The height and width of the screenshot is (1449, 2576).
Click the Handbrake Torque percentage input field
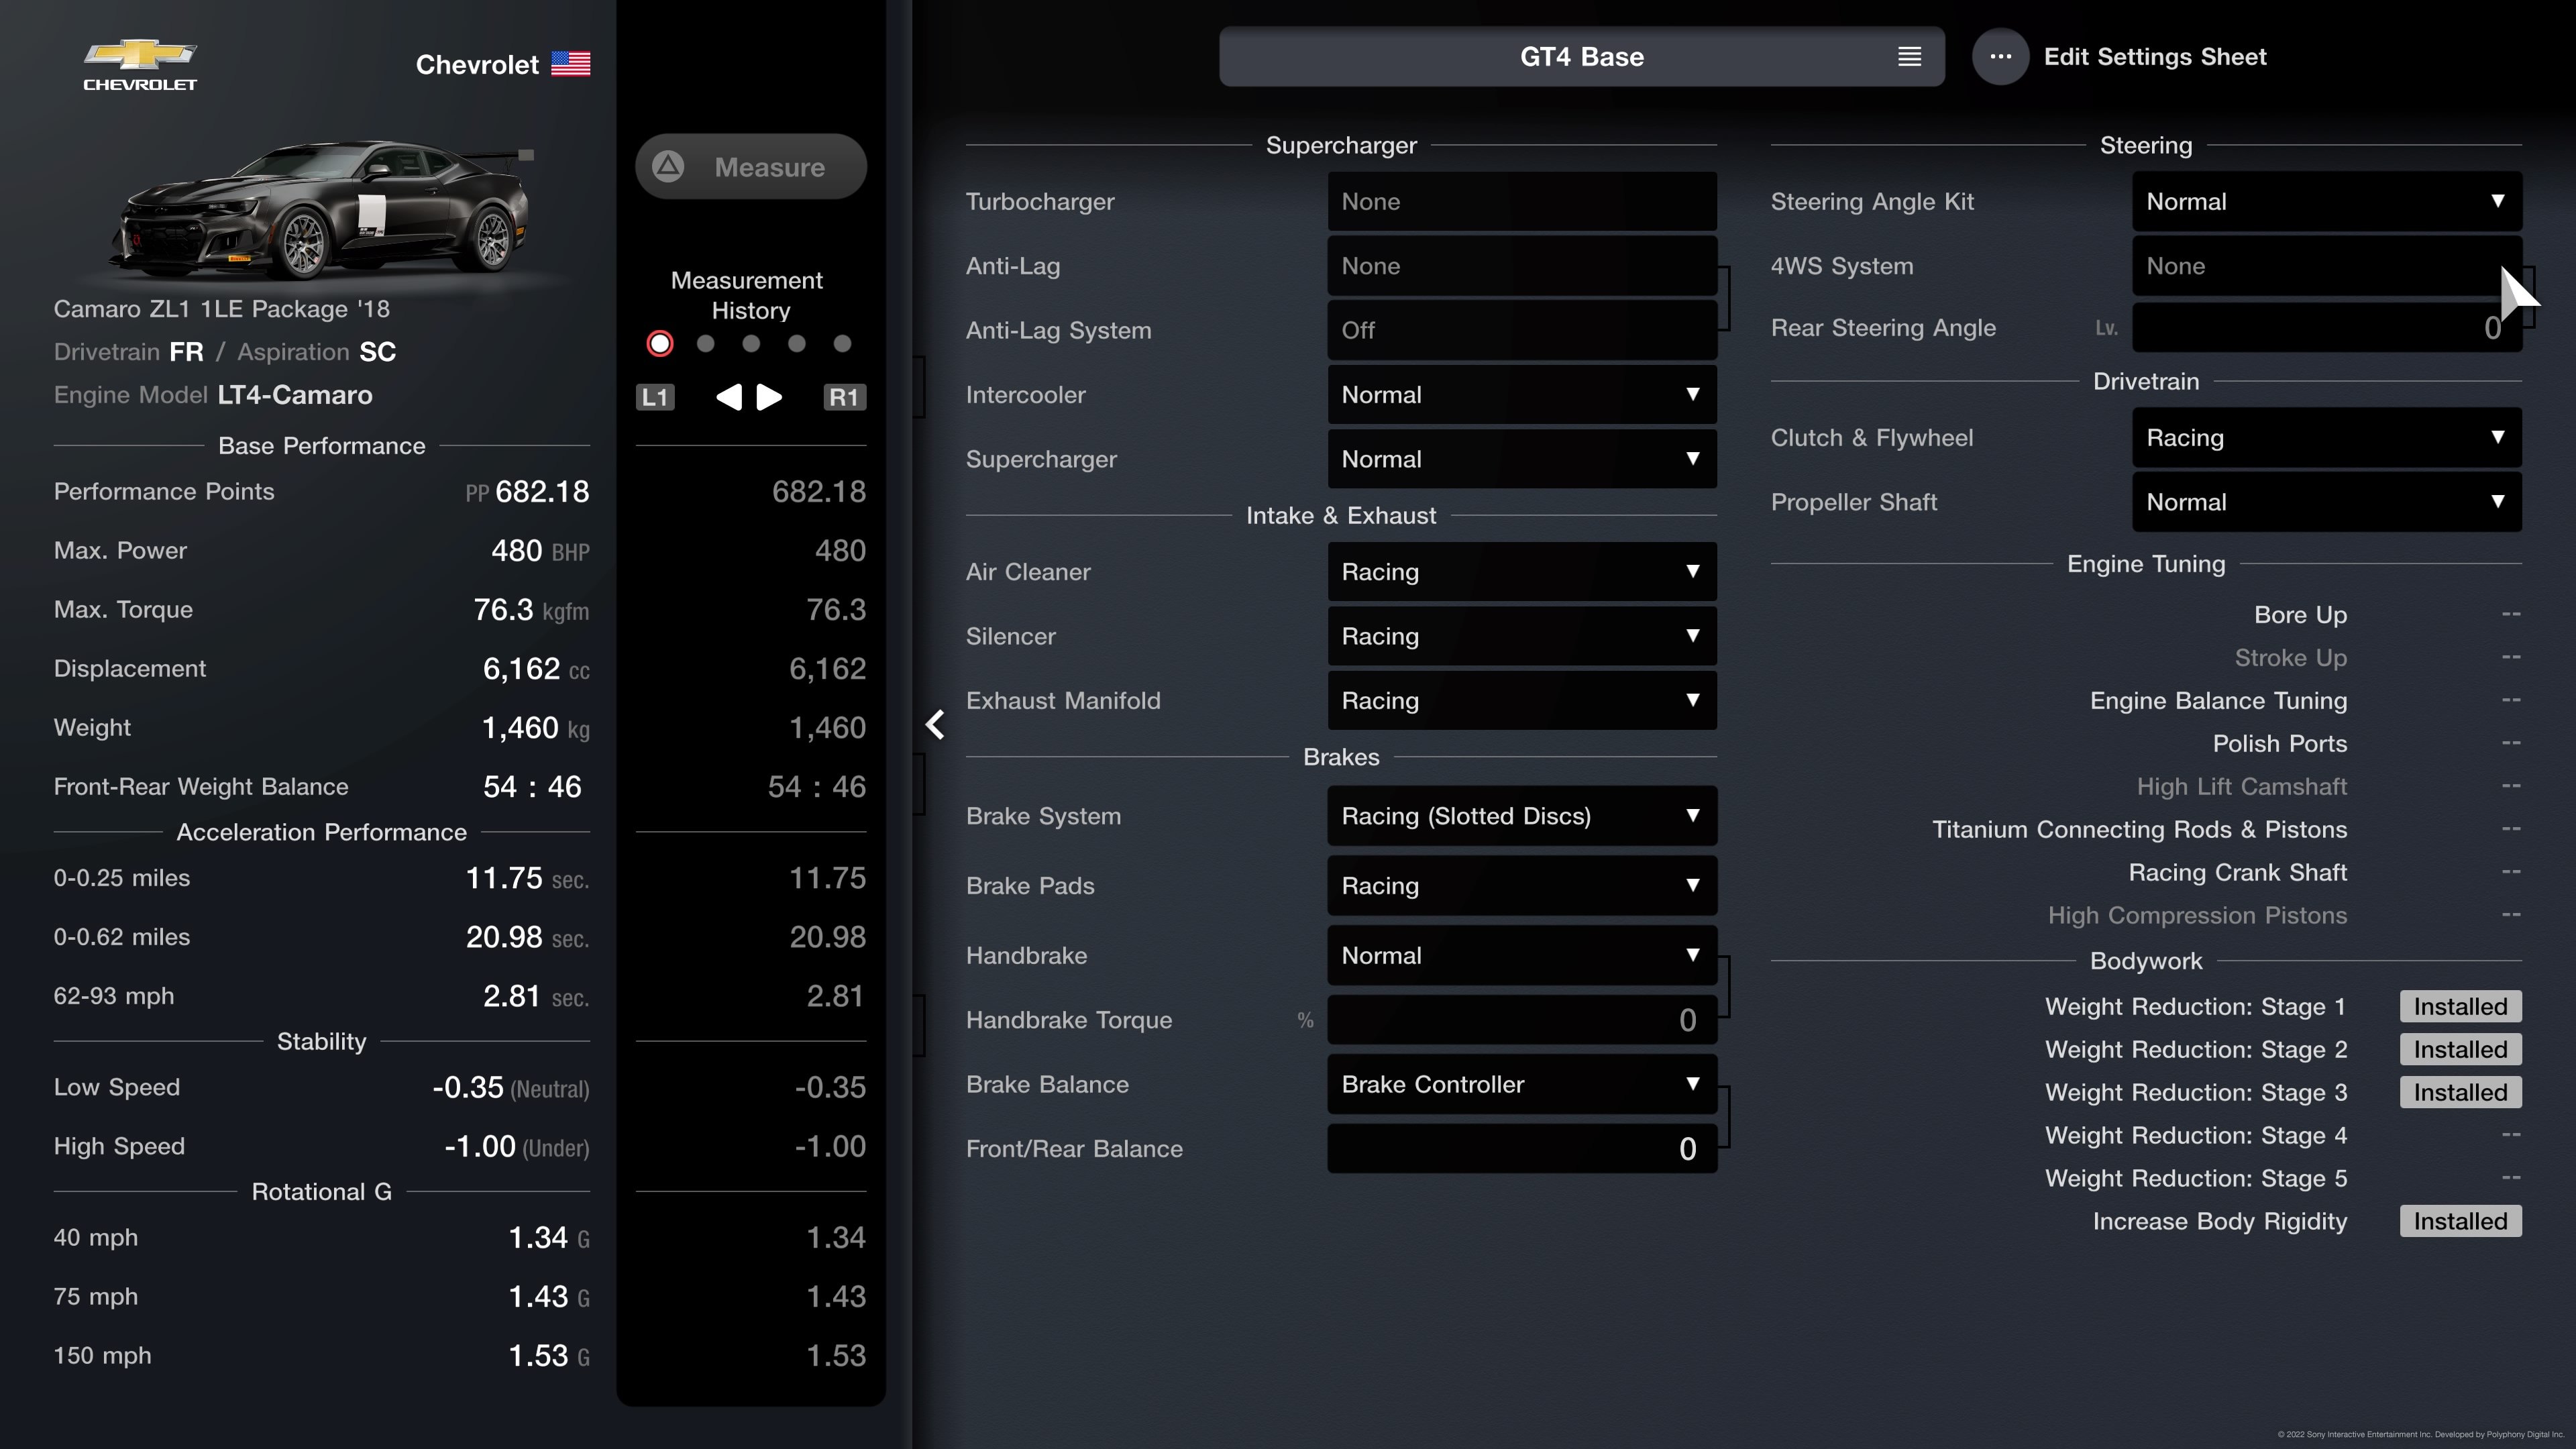coord(1519,1019)
